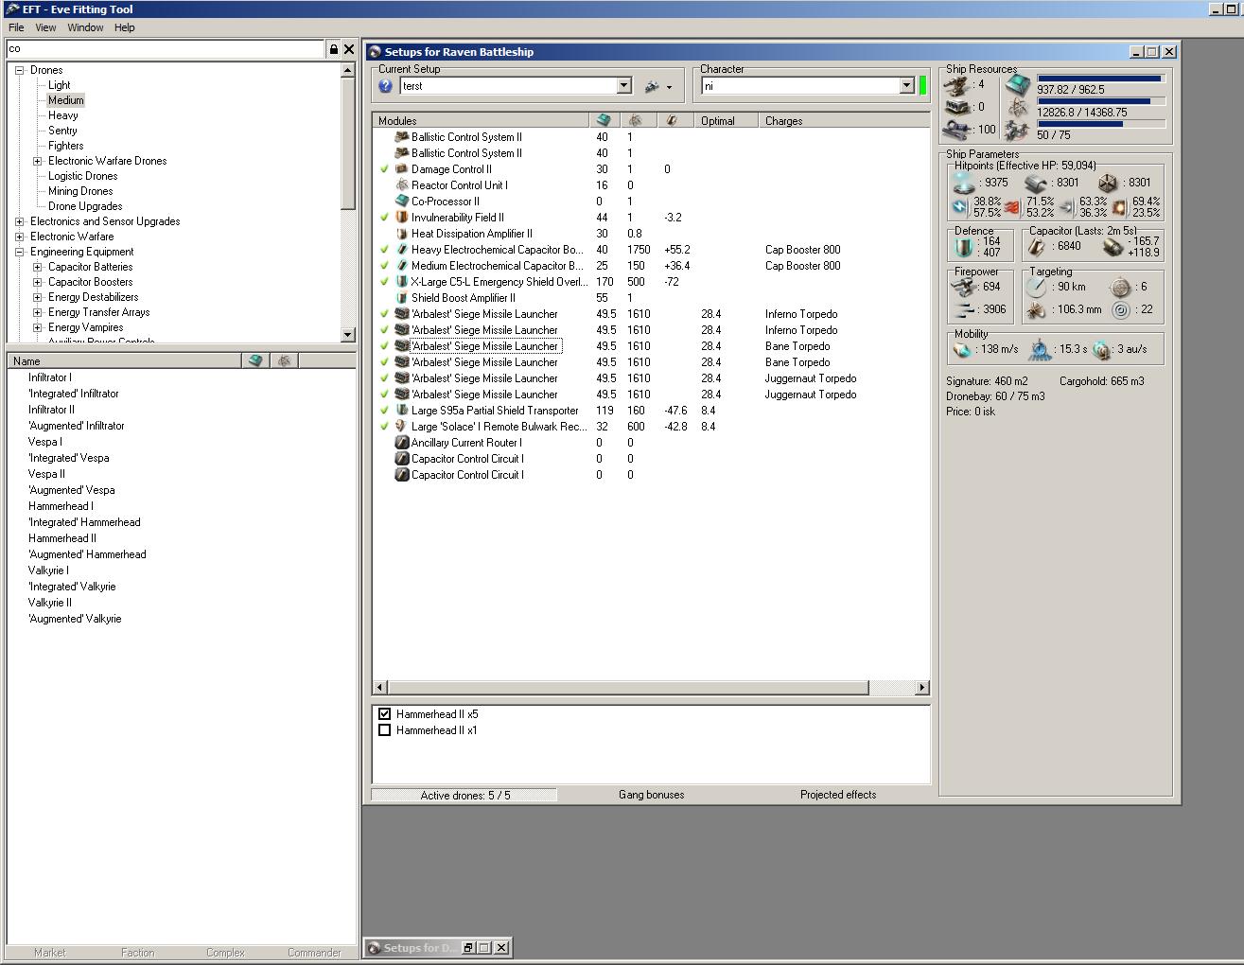This screenshot has width=1244, height=965.
Task: Click the lock icon next to the search box
Action: pyautogui.click(x=334, y=49)
